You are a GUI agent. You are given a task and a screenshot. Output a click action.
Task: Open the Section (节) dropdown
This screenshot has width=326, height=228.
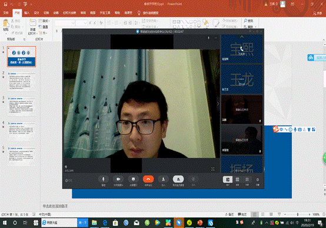coord(43,33)
